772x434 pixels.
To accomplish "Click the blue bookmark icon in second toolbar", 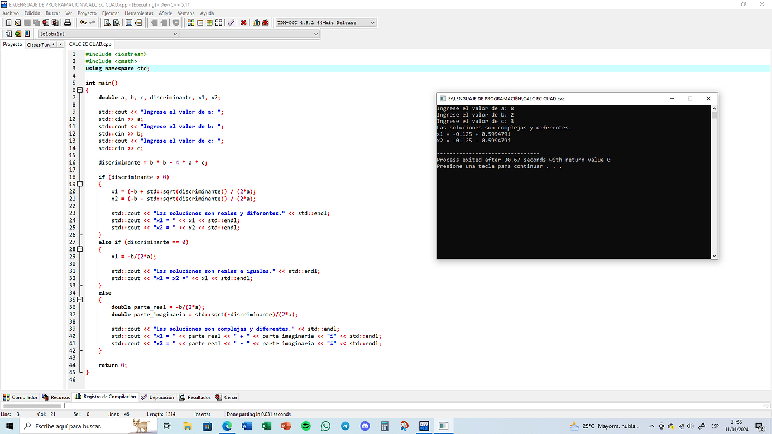I will [x=27, y=34].
